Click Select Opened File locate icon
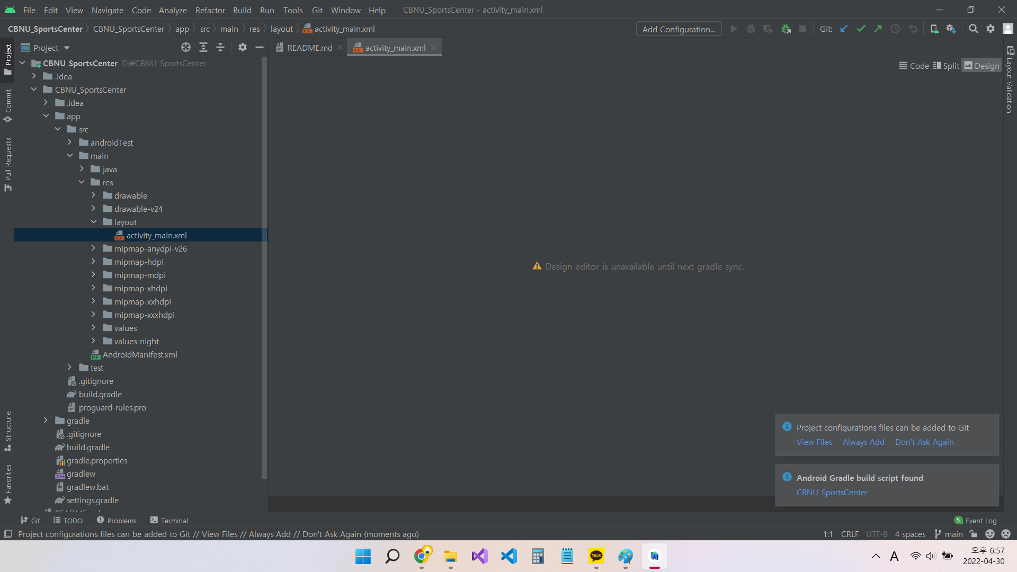Screen dimensions: 1017x572 [x=186, y=48]
